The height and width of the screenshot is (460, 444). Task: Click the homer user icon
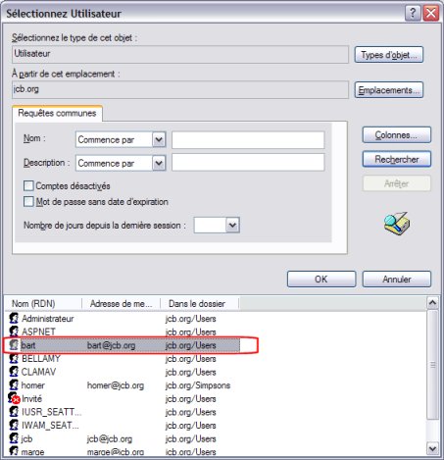point(14,384)
